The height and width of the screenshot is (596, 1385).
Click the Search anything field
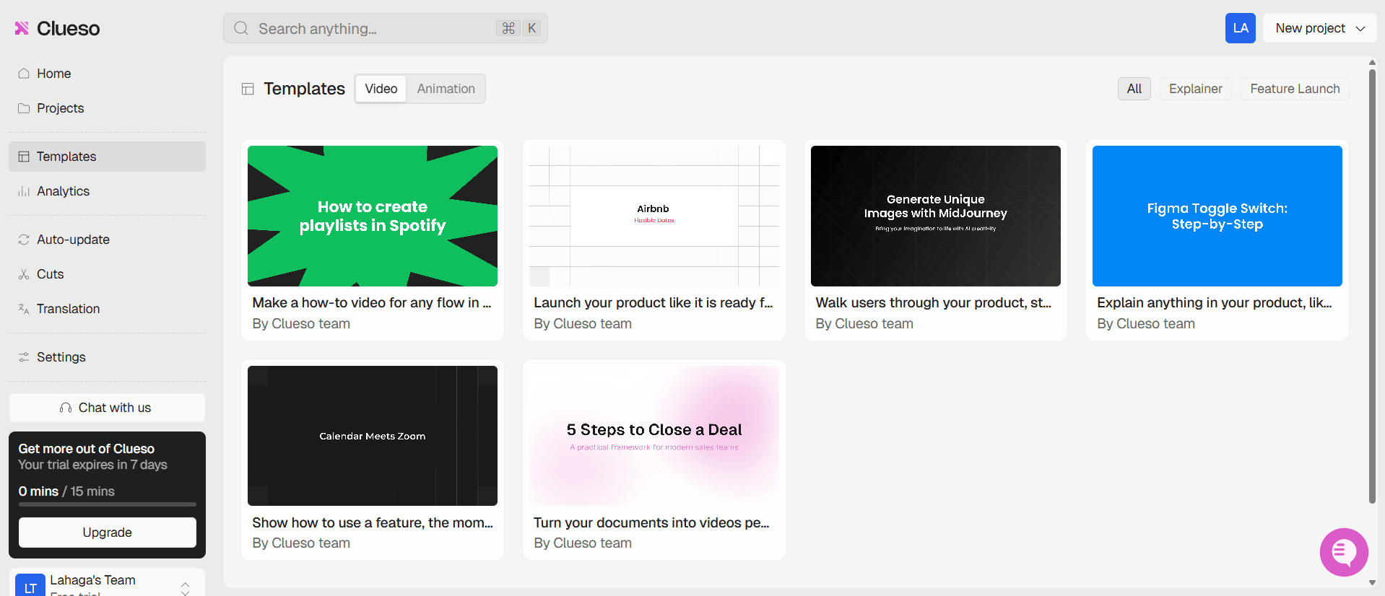385,28
